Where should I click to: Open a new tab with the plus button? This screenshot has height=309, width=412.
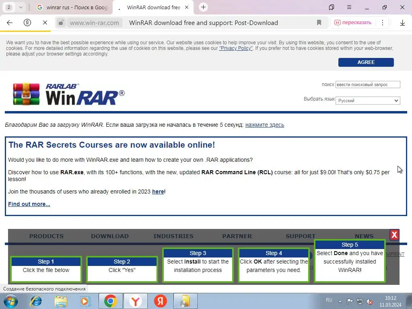point(203,7)
